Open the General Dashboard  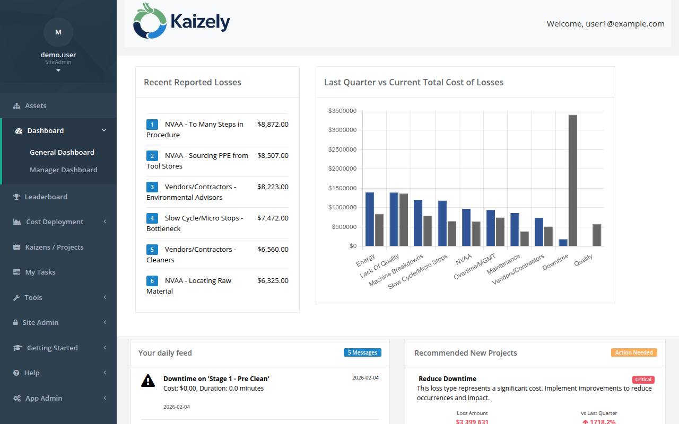pos(62,152)
